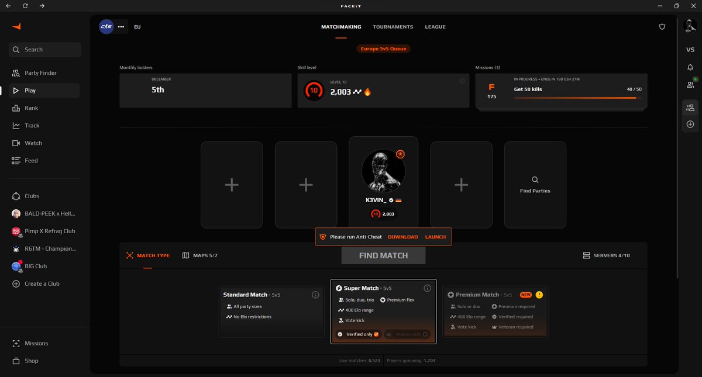Select the Super Match card

(x=383, y=312)
